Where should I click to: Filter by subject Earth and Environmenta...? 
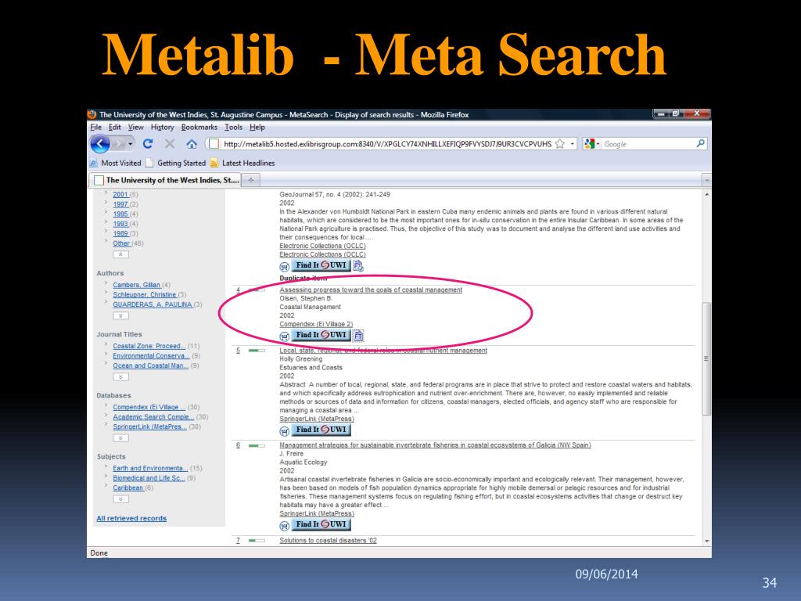point(150,468)
